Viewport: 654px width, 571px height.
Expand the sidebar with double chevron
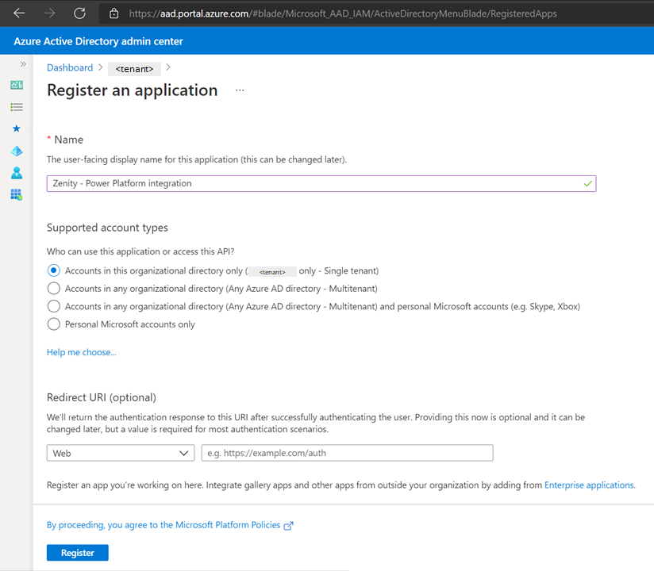[23, 64]
